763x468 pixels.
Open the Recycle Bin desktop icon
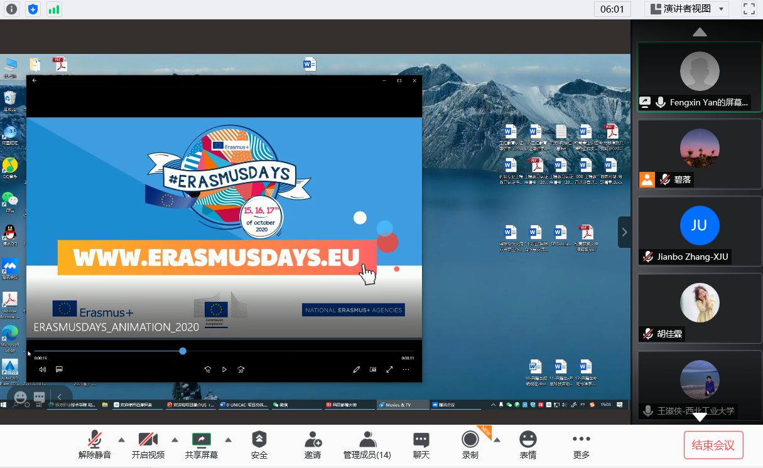10,100
